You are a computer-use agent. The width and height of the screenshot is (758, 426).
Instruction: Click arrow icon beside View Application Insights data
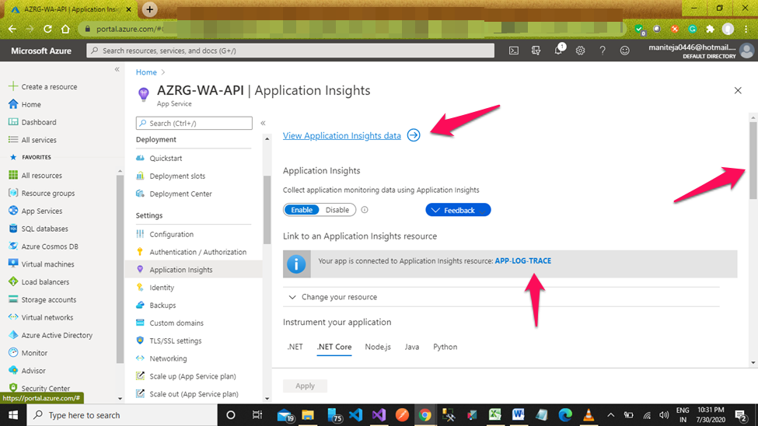click(414, 135)
